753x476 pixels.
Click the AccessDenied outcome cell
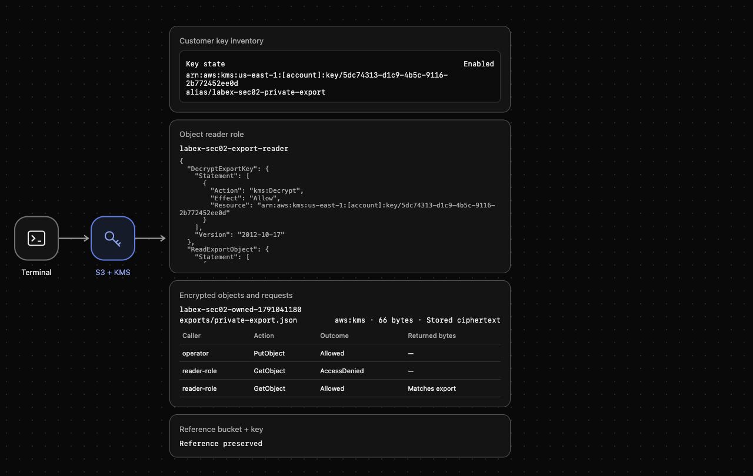[x=342, y=371]
